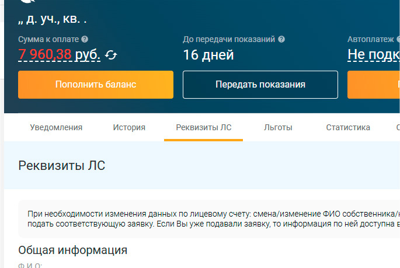Open the help icon next to Сумма к оплате
400x268 pixels.
tap(85, 39)
